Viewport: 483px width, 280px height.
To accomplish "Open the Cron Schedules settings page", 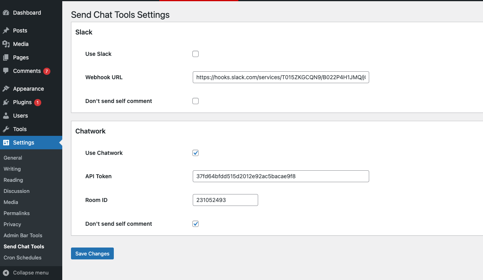I will (x=23, y=257).
